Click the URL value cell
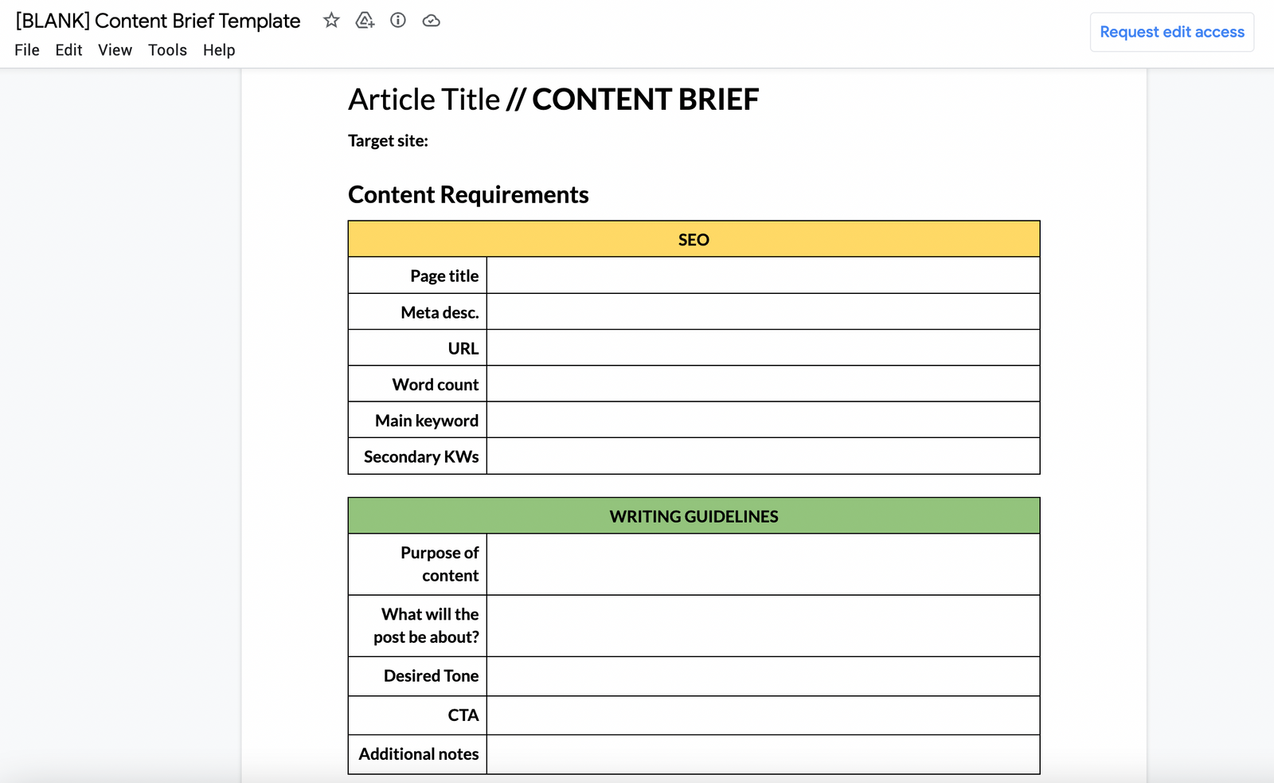 coord(762,347)
